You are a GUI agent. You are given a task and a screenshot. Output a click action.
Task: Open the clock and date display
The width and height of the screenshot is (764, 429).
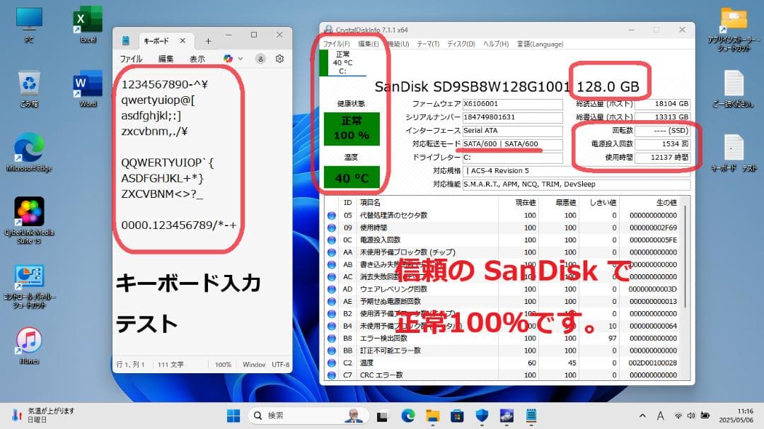pyautogui.click(x=736, y=416)
